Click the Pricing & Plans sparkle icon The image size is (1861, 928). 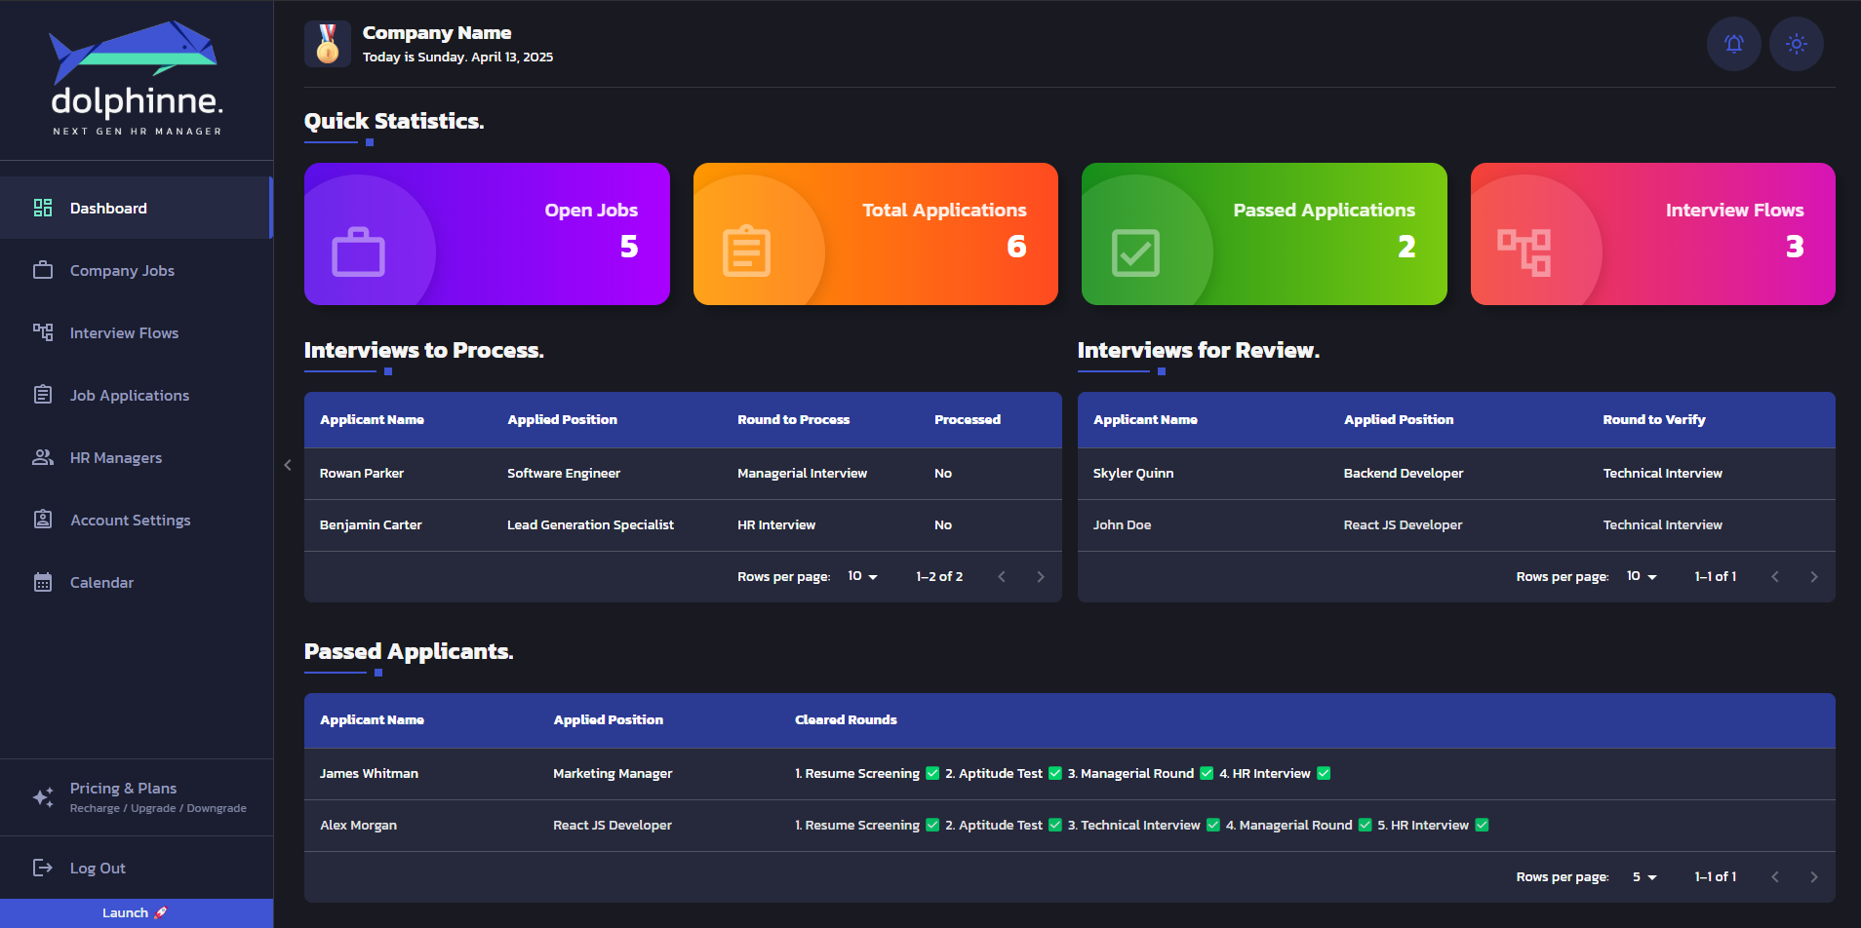(x=43, y=797)
